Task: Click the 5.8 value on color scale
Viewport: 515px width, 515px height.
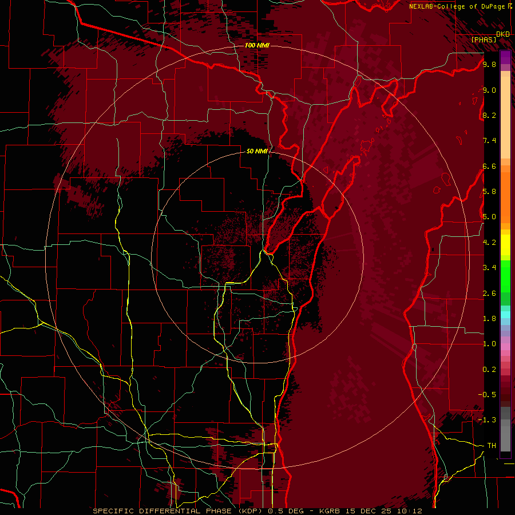Action: [x=489, y=192]
